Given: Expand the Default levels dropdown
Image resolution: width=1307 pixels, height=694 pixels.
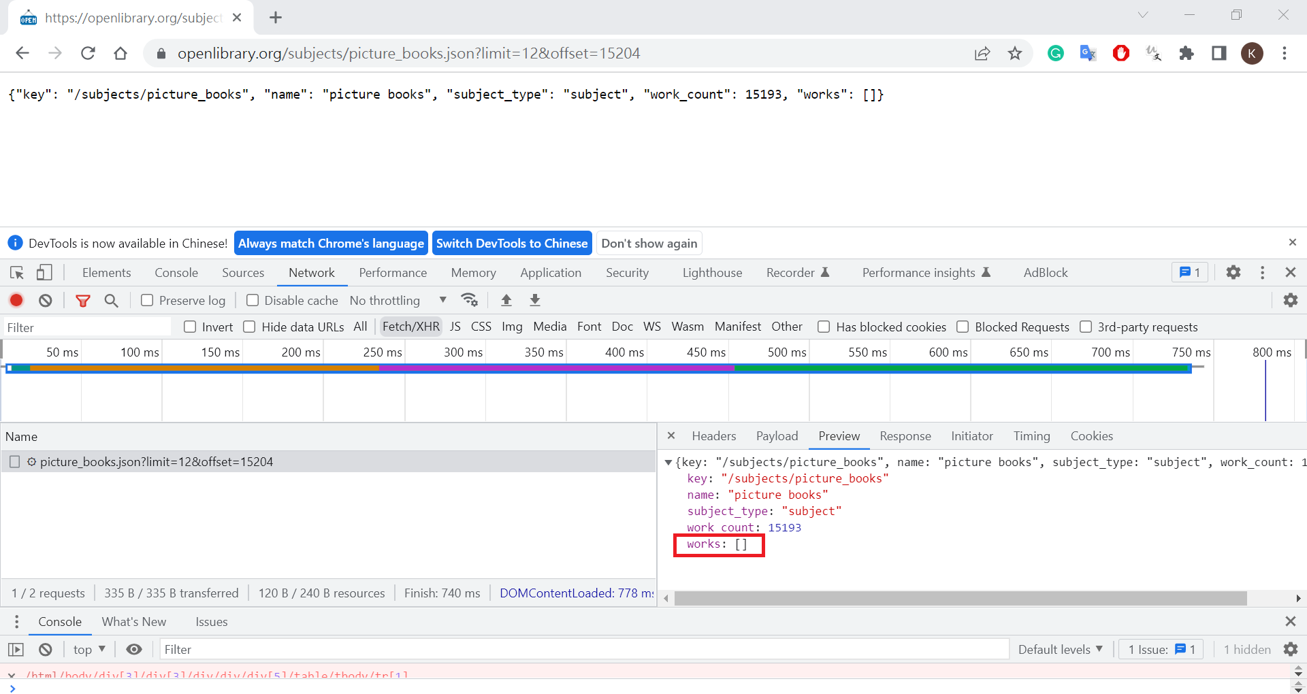Looking at the screenshot, I should [1060, 649].
